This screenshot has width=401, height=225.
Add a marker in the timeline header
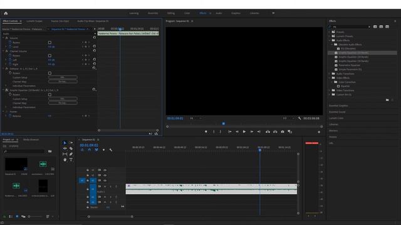click(103, 150)
